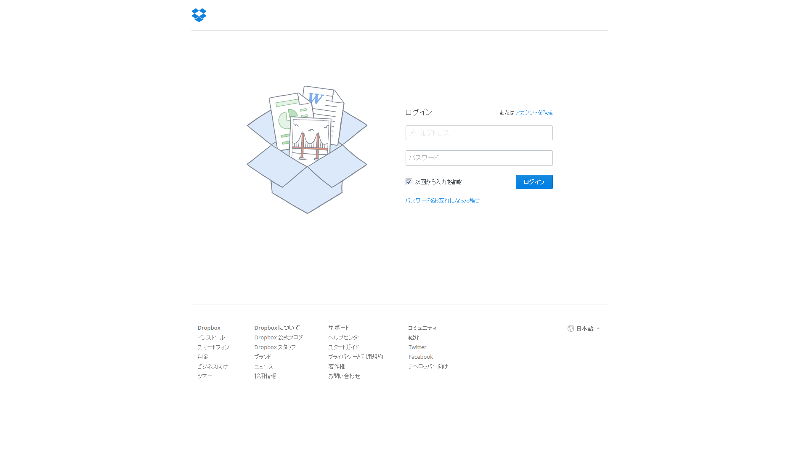This screenshot has height=464, width=799.
Task: Open the 紹介 community link
Action: tap(414, 338)
